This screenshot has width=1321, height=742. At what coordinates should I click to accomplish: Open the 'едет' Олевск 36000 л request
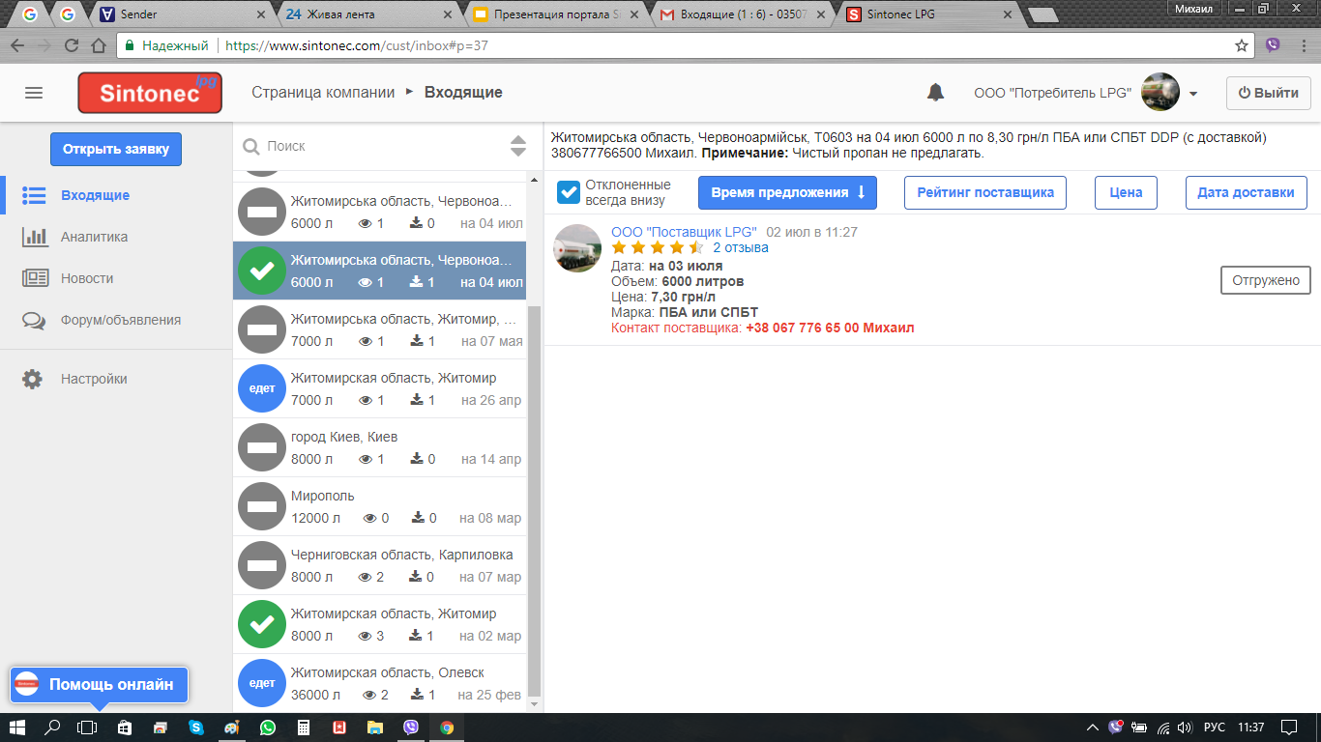coord(379,683)
